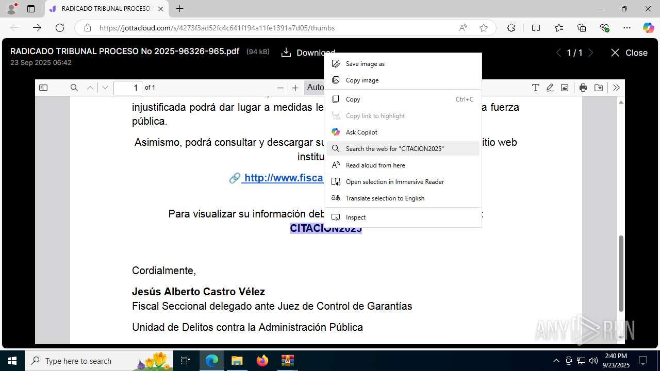Print the PDF document
The width and height of the screenshot is (660, 371).
tap(583, 88)
